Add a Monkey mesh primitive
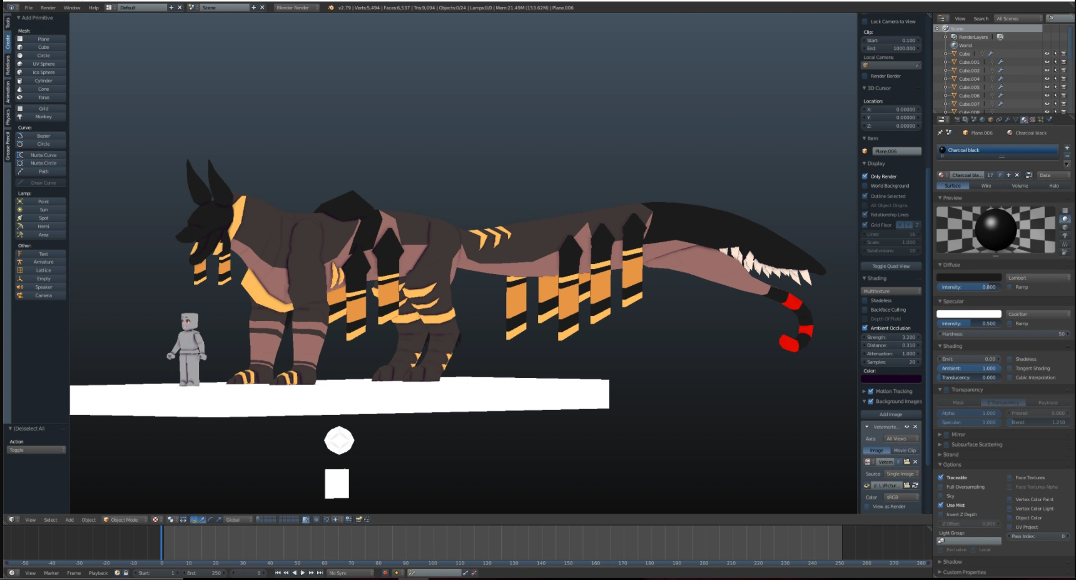This screenshot has height=580, width=1076. 43,117
